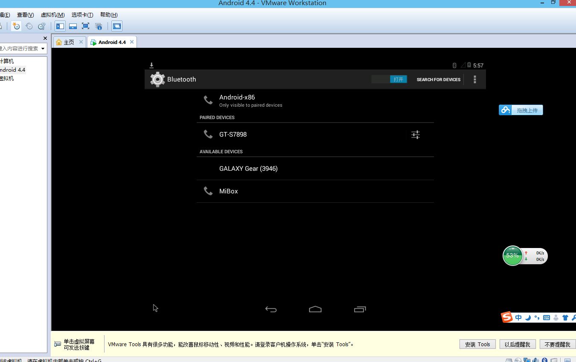Click the Sogou user account icon
The width and height of the screenshot is (576, 362).
click(x=556, y=318)
